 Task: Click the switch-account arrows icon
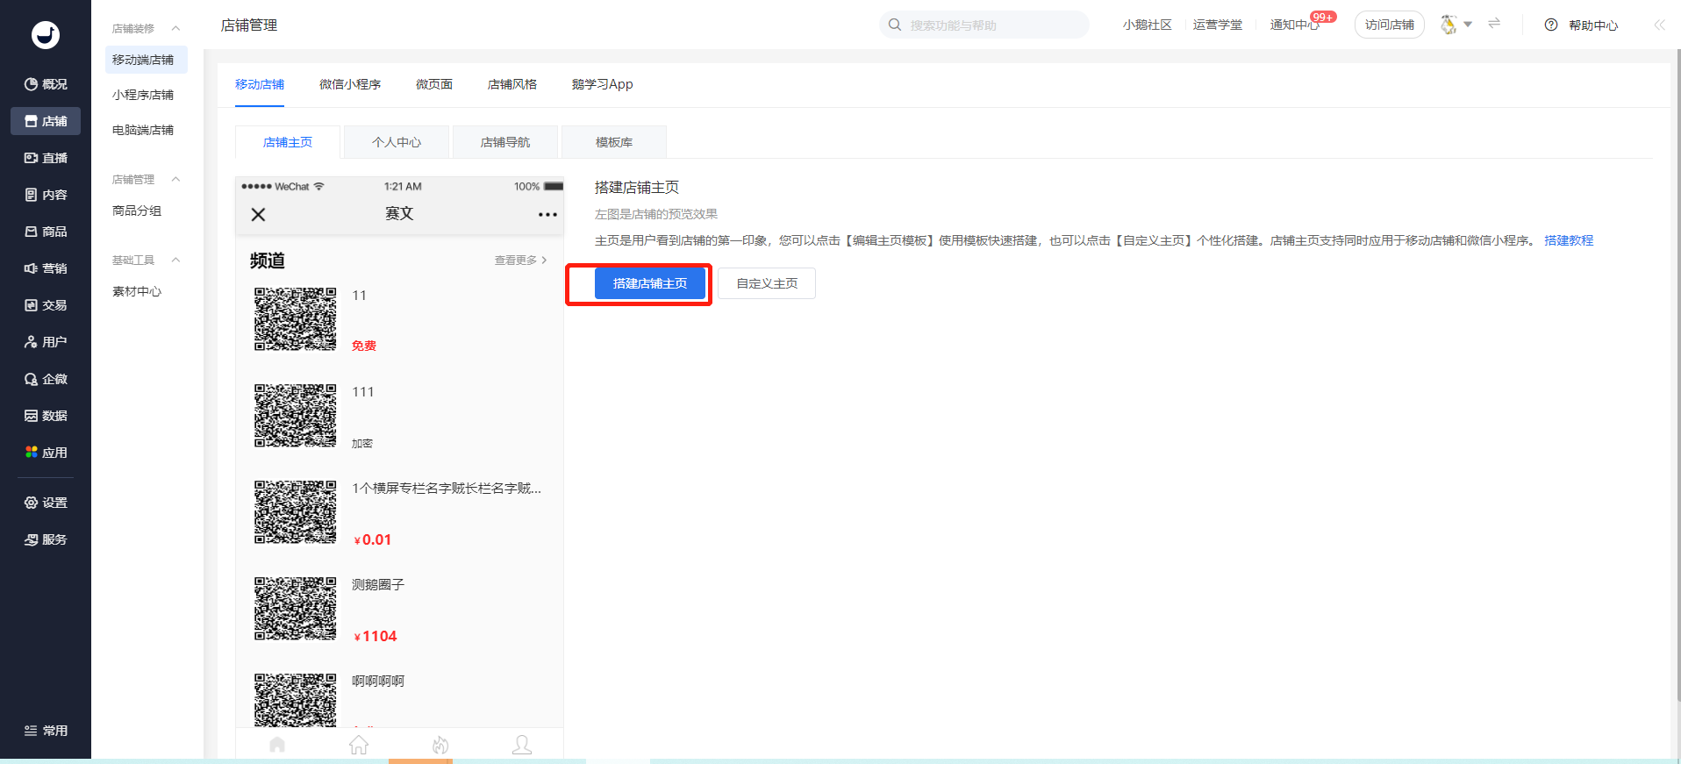[x=1494, y=24]
